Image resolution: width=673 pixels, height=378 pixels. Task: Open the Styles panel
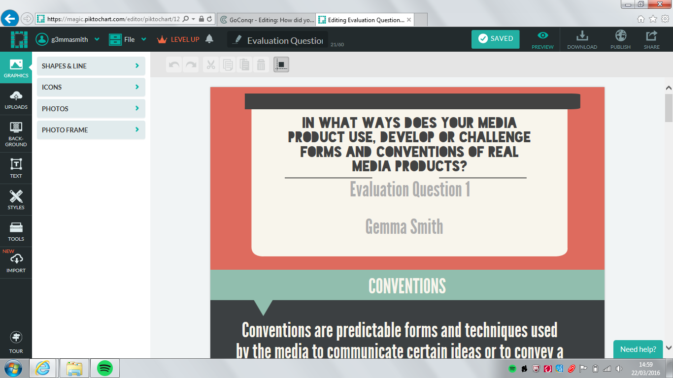(16, 200)
